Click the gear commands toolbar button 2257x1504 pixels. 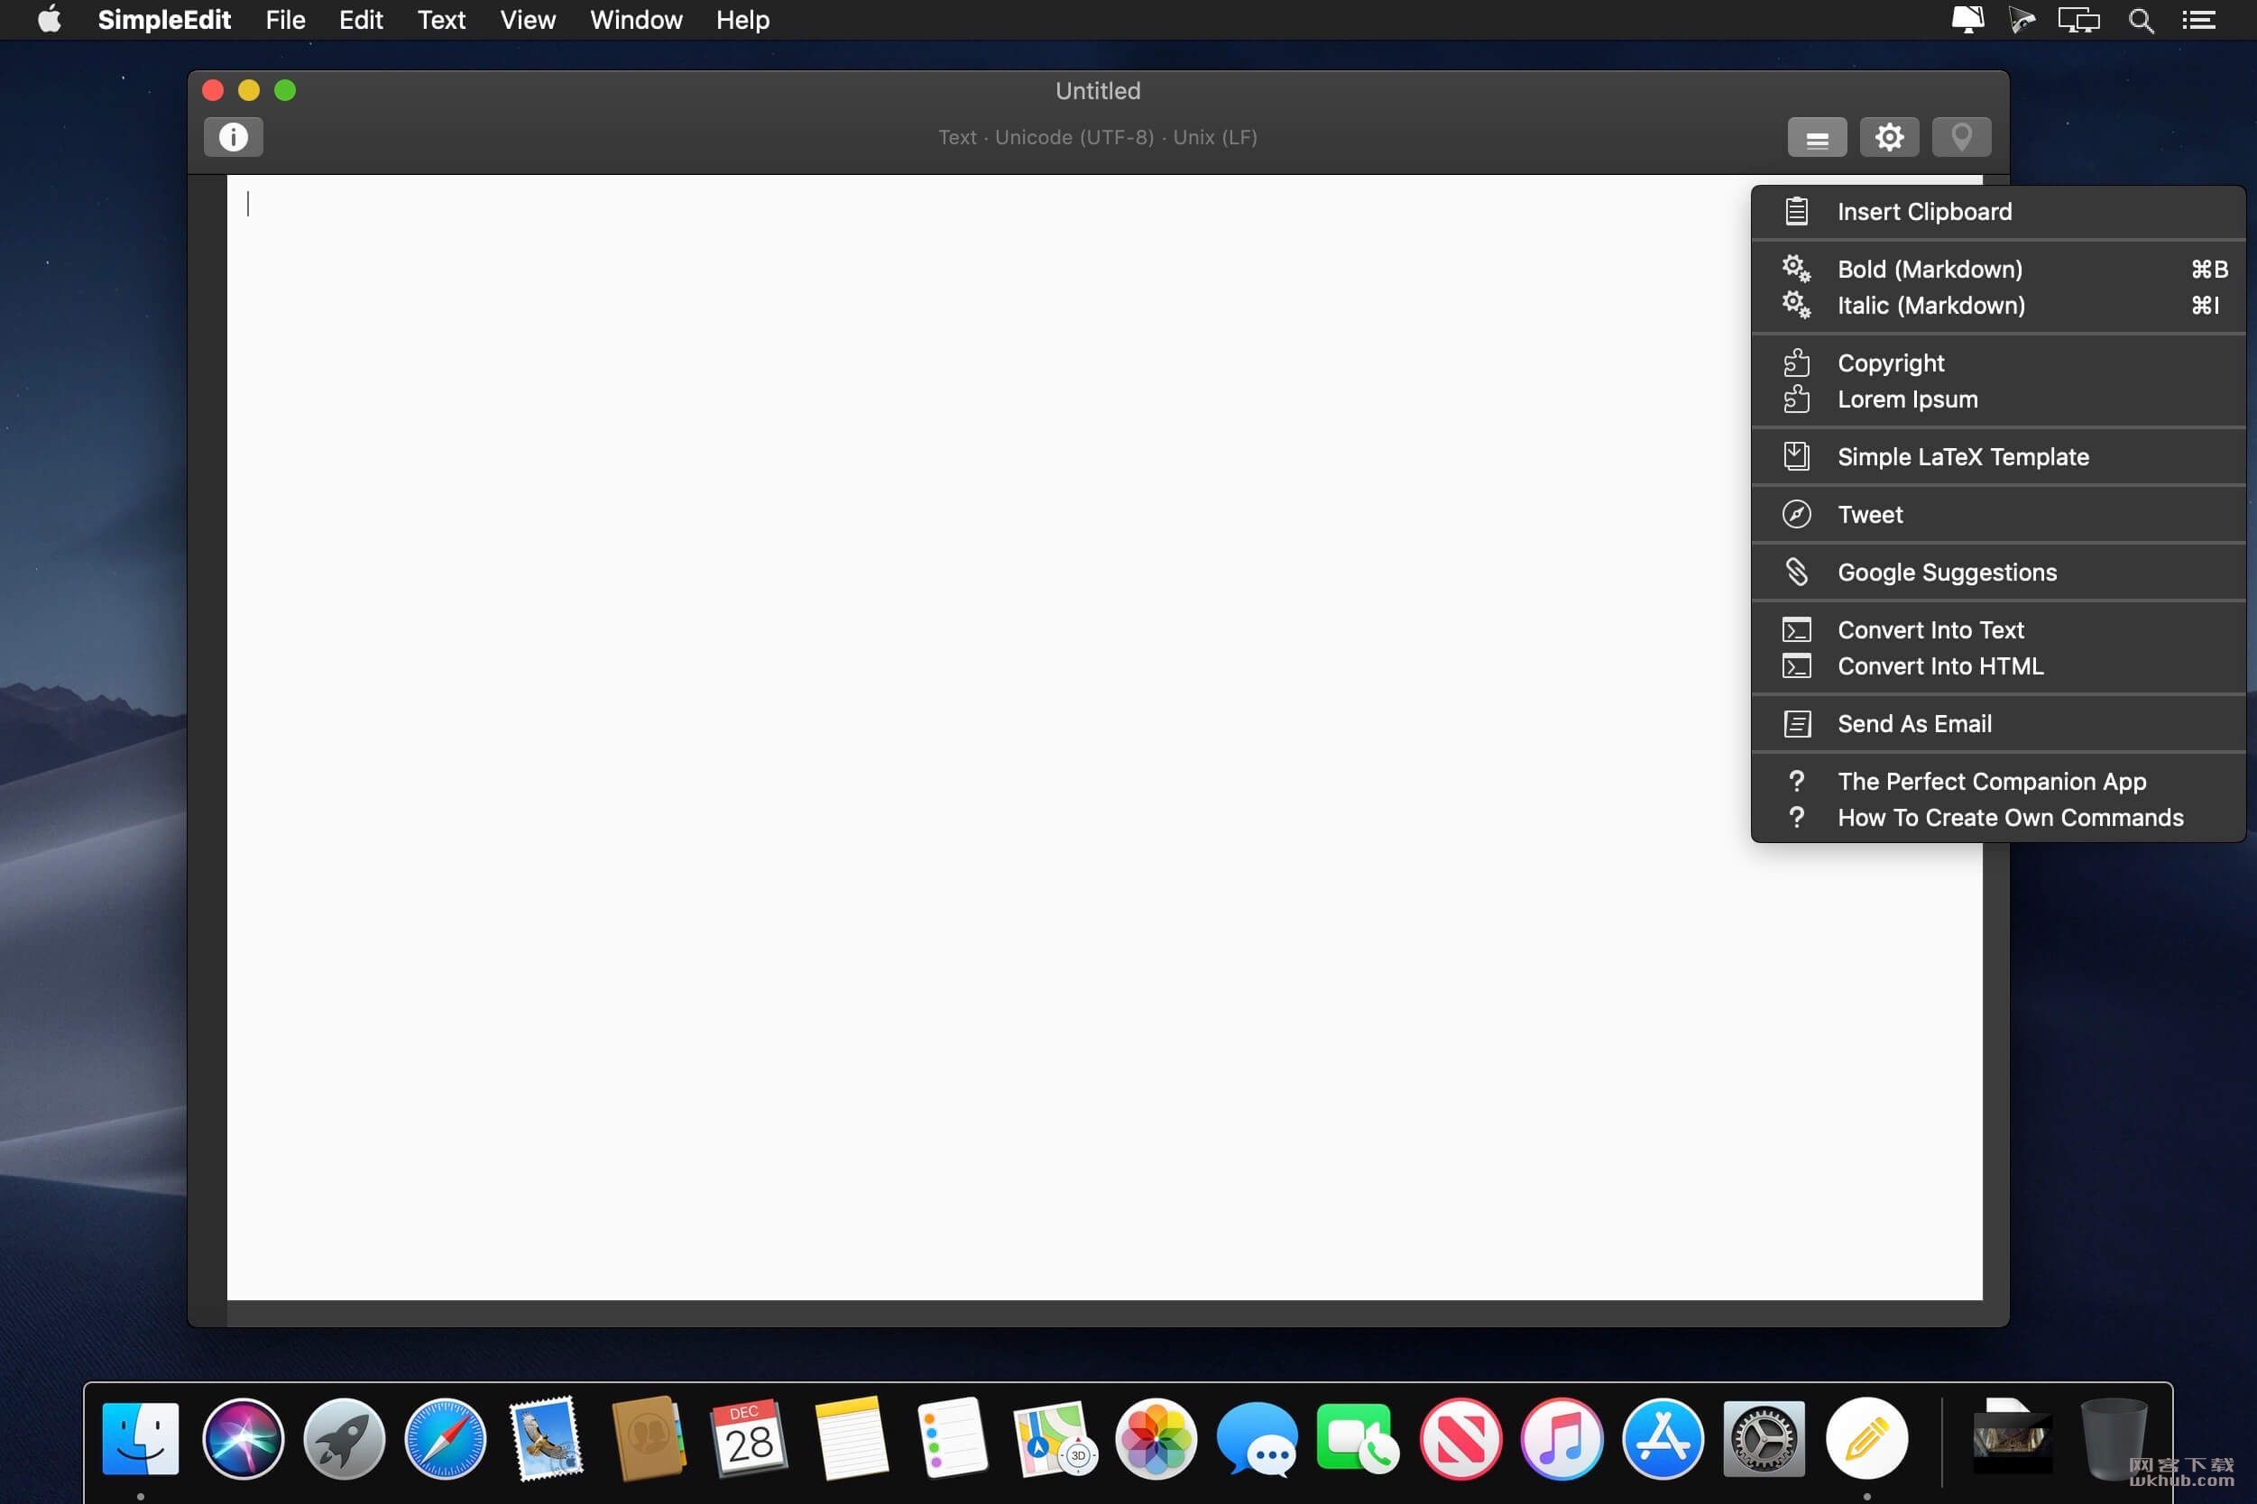click(x=1889, y=137)
